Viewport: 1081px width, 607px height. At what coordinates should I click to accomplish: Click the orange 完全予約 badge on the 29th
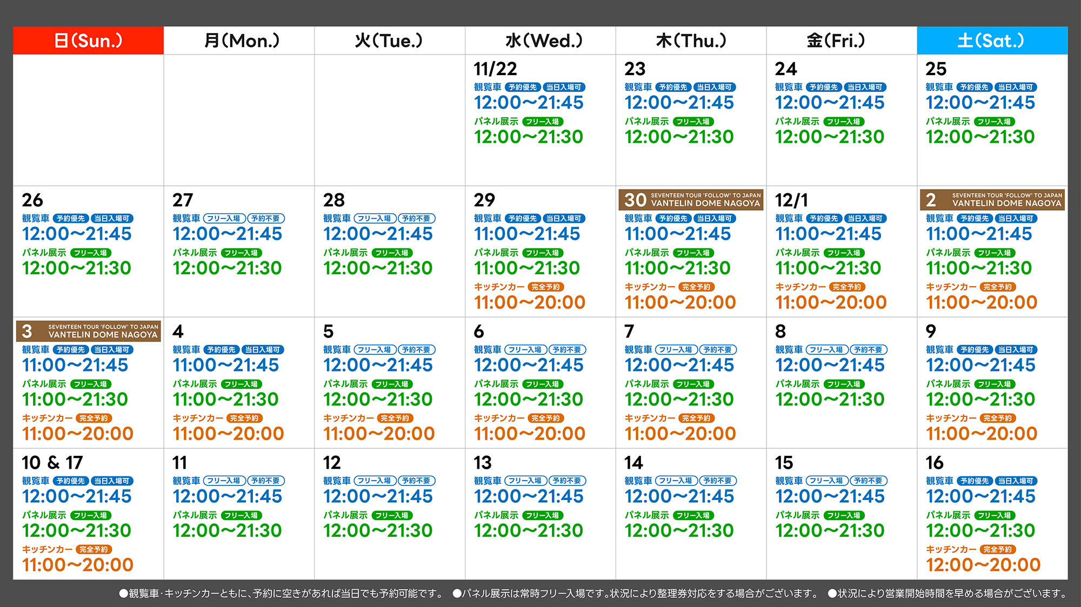pos(545,287)
